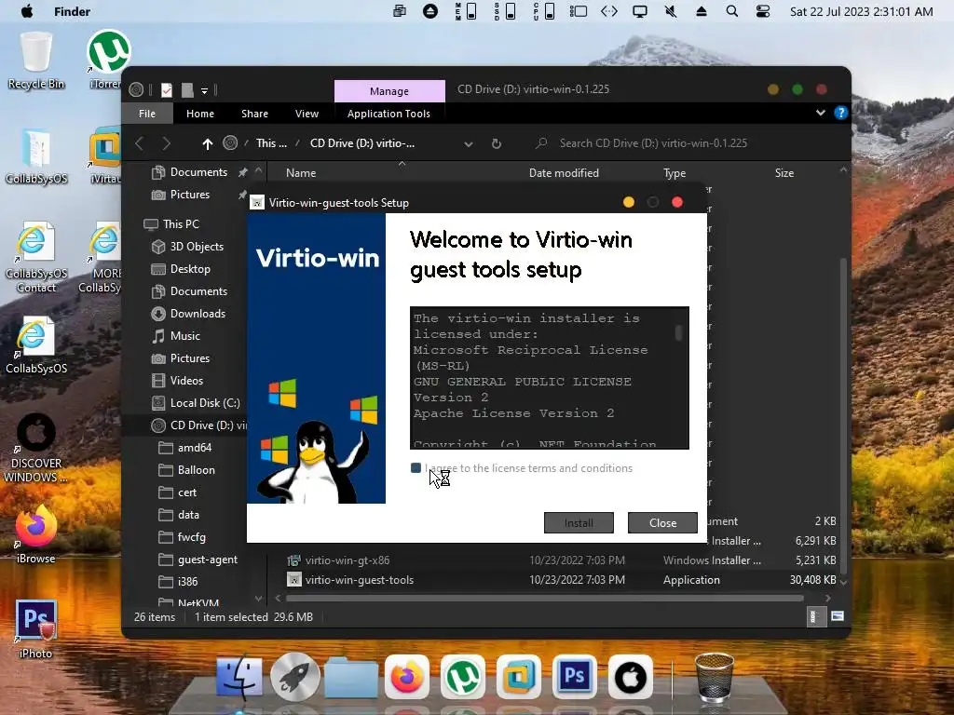Switch to the Home ribbon tab
This screenshot has height=715, width=954.
click(x=200, y=114)
